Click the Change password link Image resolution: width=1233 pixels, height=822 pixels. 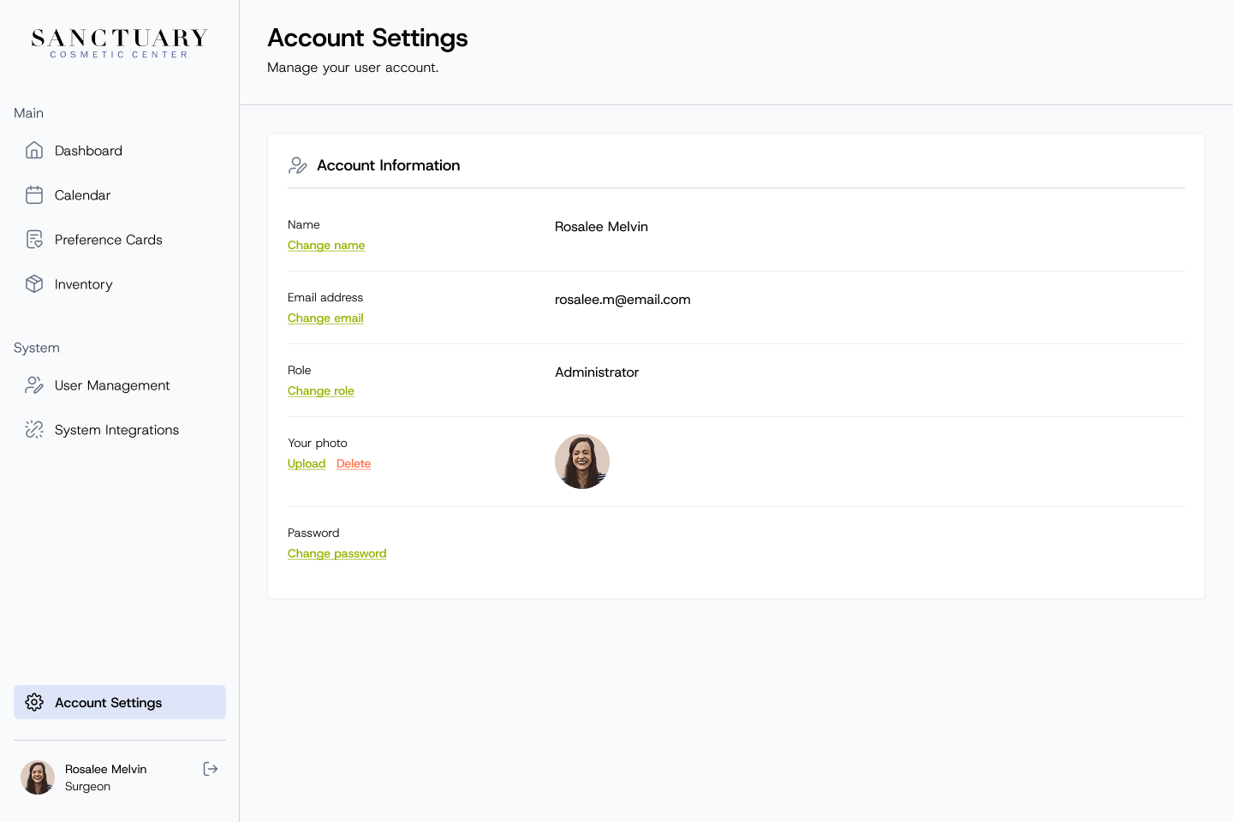coord(337,554)
